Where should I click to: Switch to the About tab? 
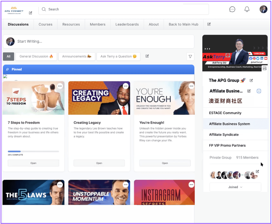(x=154, y=24)
